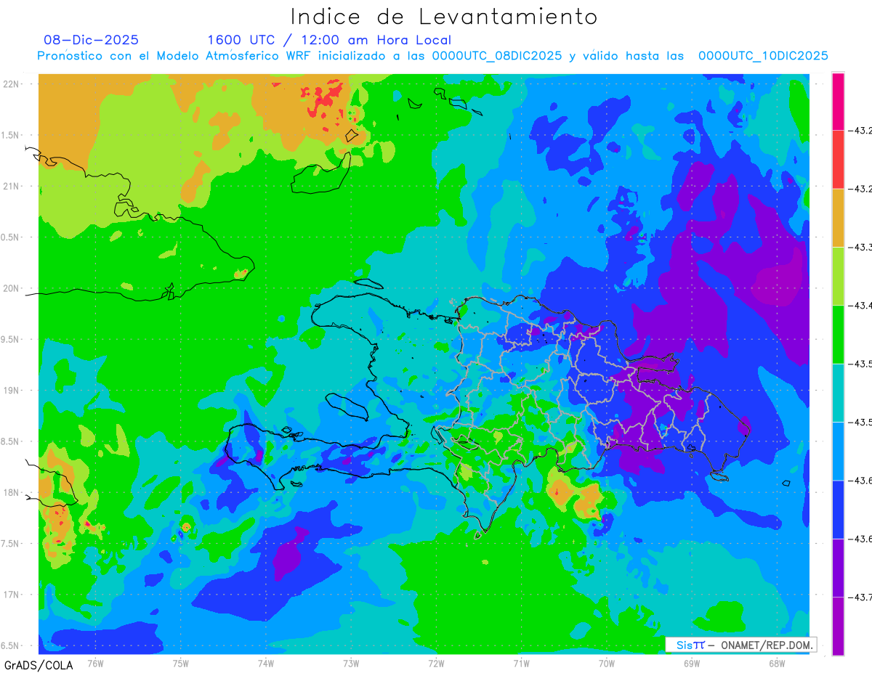Viewport: 872px width, 673px height.
Task: Pick the teal swatch in the color legend
Action: [x=838, y=393]
